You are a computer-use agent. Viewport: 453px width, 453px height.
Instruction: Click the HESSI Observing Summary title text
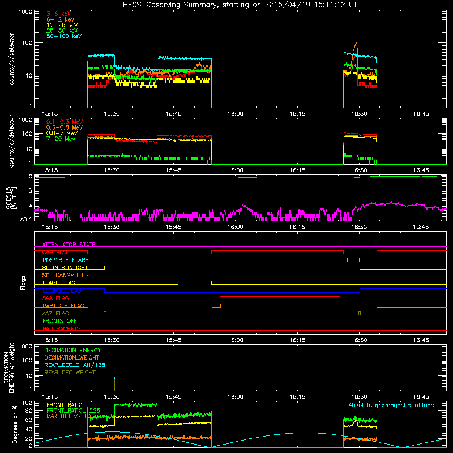[x=240, y=5]
